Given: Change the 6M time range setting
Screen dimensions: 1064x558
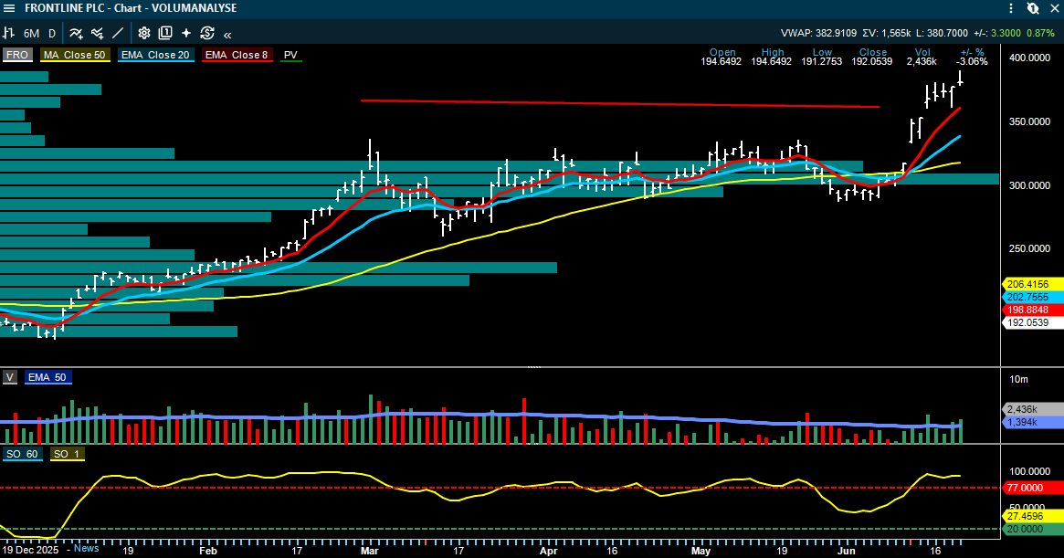Looking at the screenshot, I should tap(31, 33).
